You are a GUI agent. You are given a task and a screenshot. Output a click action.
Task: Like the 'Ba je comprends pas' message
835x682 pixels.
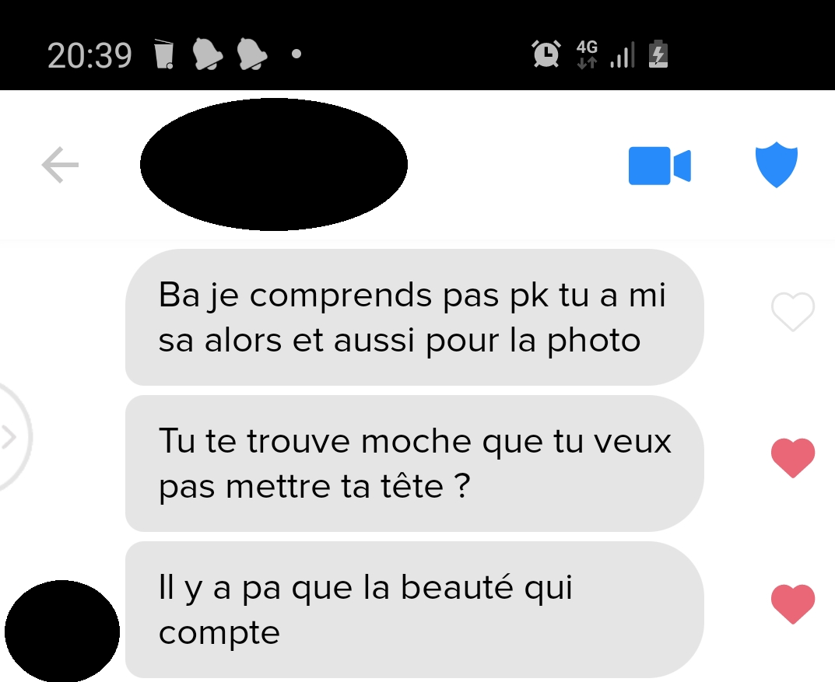coord(793,312)
